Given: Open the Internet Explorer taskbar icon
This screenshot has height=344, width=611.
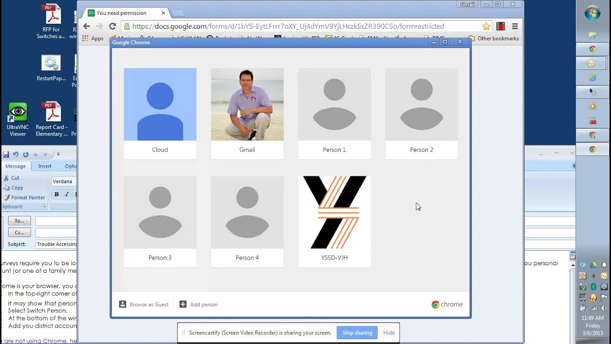Looking at the screenshot, I should [592, 77].
